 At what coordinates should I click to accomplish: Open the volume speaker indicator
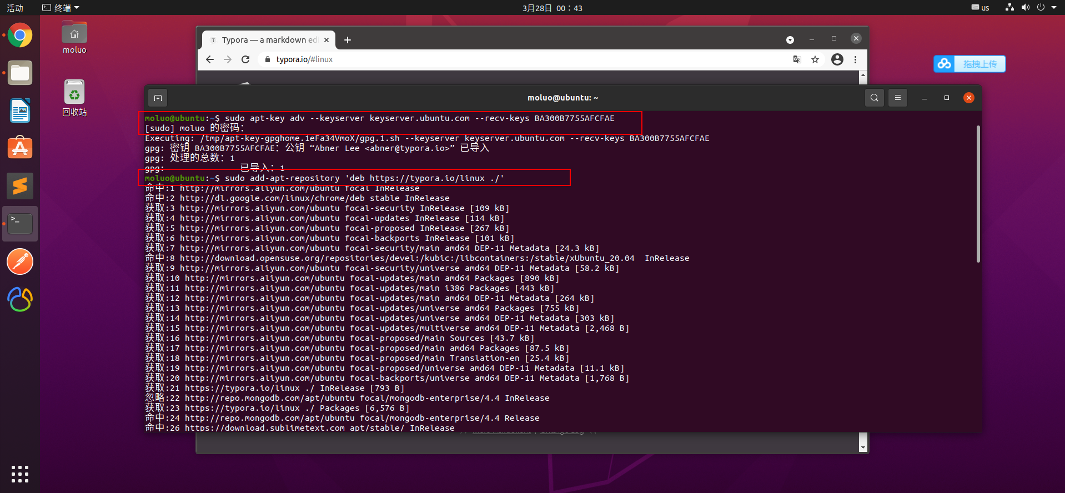point(1025,8)
